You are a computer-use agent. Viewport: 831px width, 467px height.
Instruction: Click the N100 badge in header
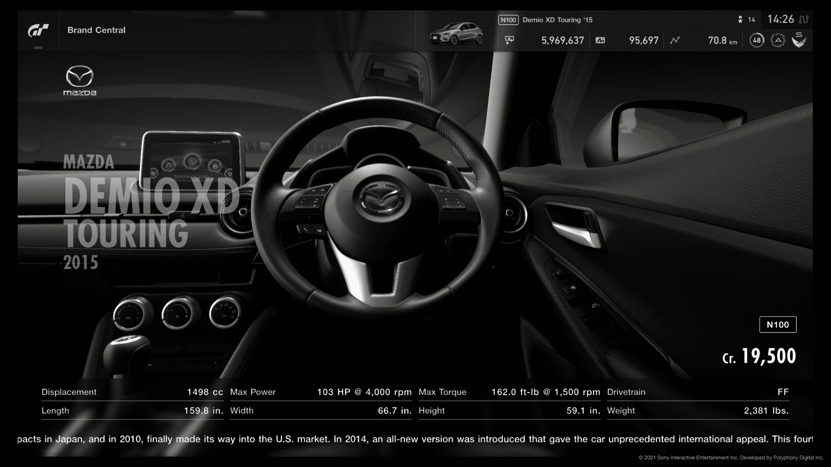point(508,20)
